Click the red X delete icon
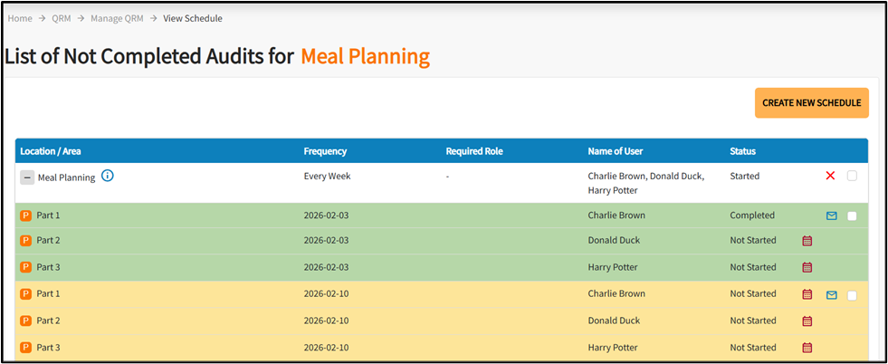The height and width of the screenshot is (364, 888). (830, 176)
